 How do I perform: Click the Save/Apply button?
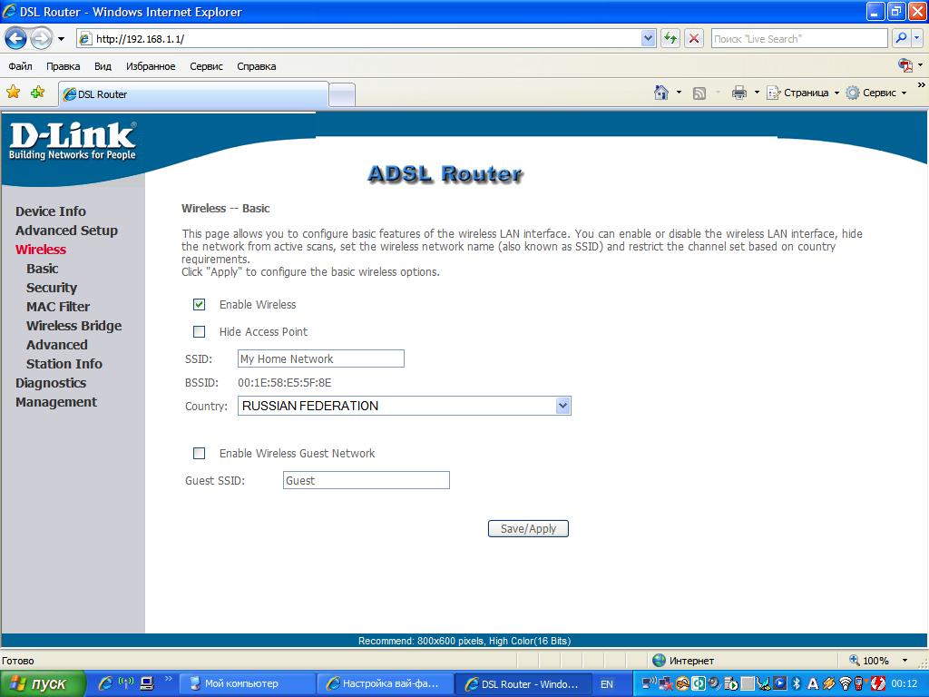tap(528, 529)
